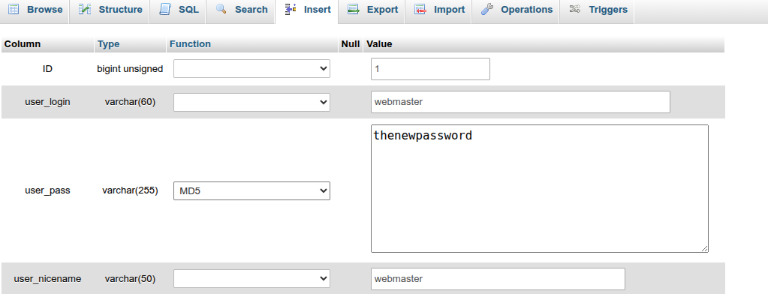Click the user_pass column name
This screenshot has height=294, width=768.
coord(47,190)
